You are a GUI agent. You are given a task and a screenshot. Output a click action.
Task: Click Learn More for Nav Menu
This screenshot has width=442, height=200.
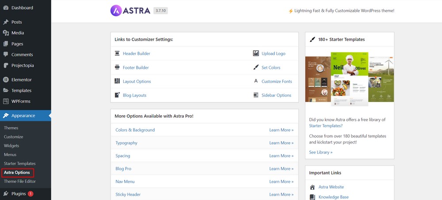click(x=281, y=182)
